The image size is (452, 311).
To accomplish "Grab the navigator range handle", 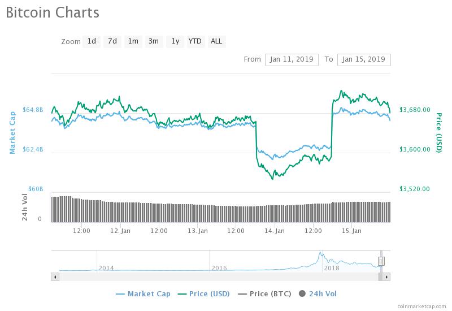I will click(381, 261).
